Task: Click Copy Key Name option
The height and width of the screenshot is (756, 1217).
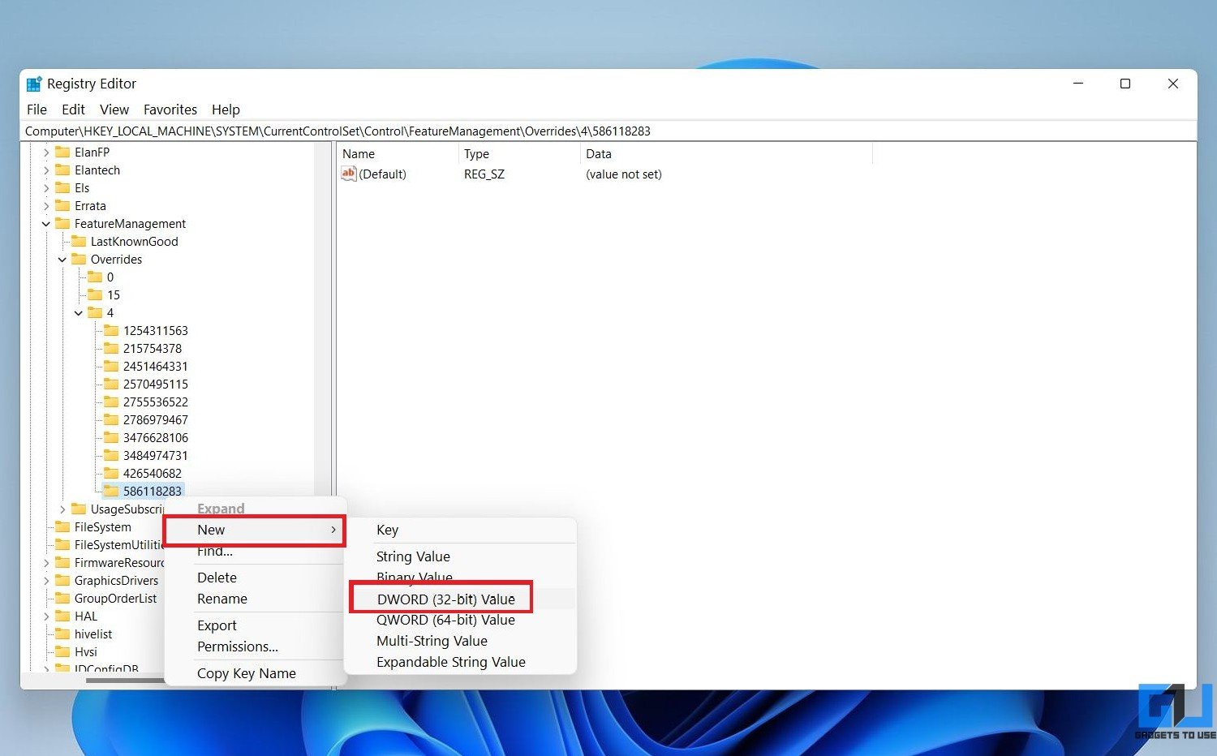Action: [246, 673]
